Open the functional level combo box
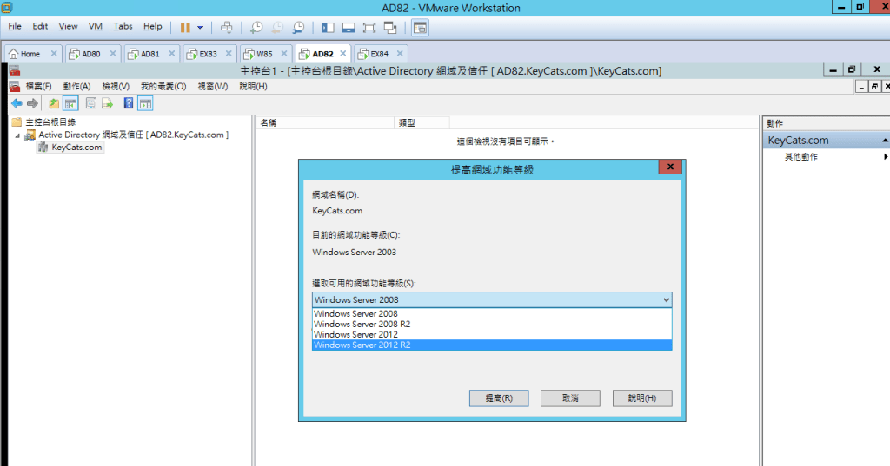890x466 pixels. pos(666,299)
